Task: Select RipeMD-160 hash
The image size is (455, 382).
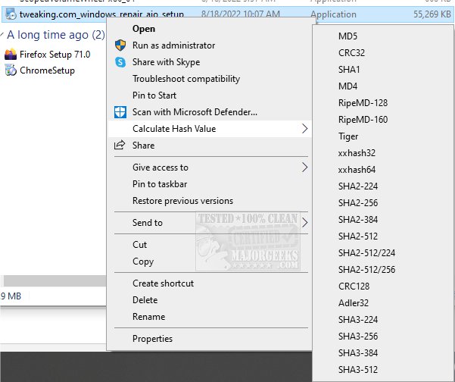Action: click(383, 120)
